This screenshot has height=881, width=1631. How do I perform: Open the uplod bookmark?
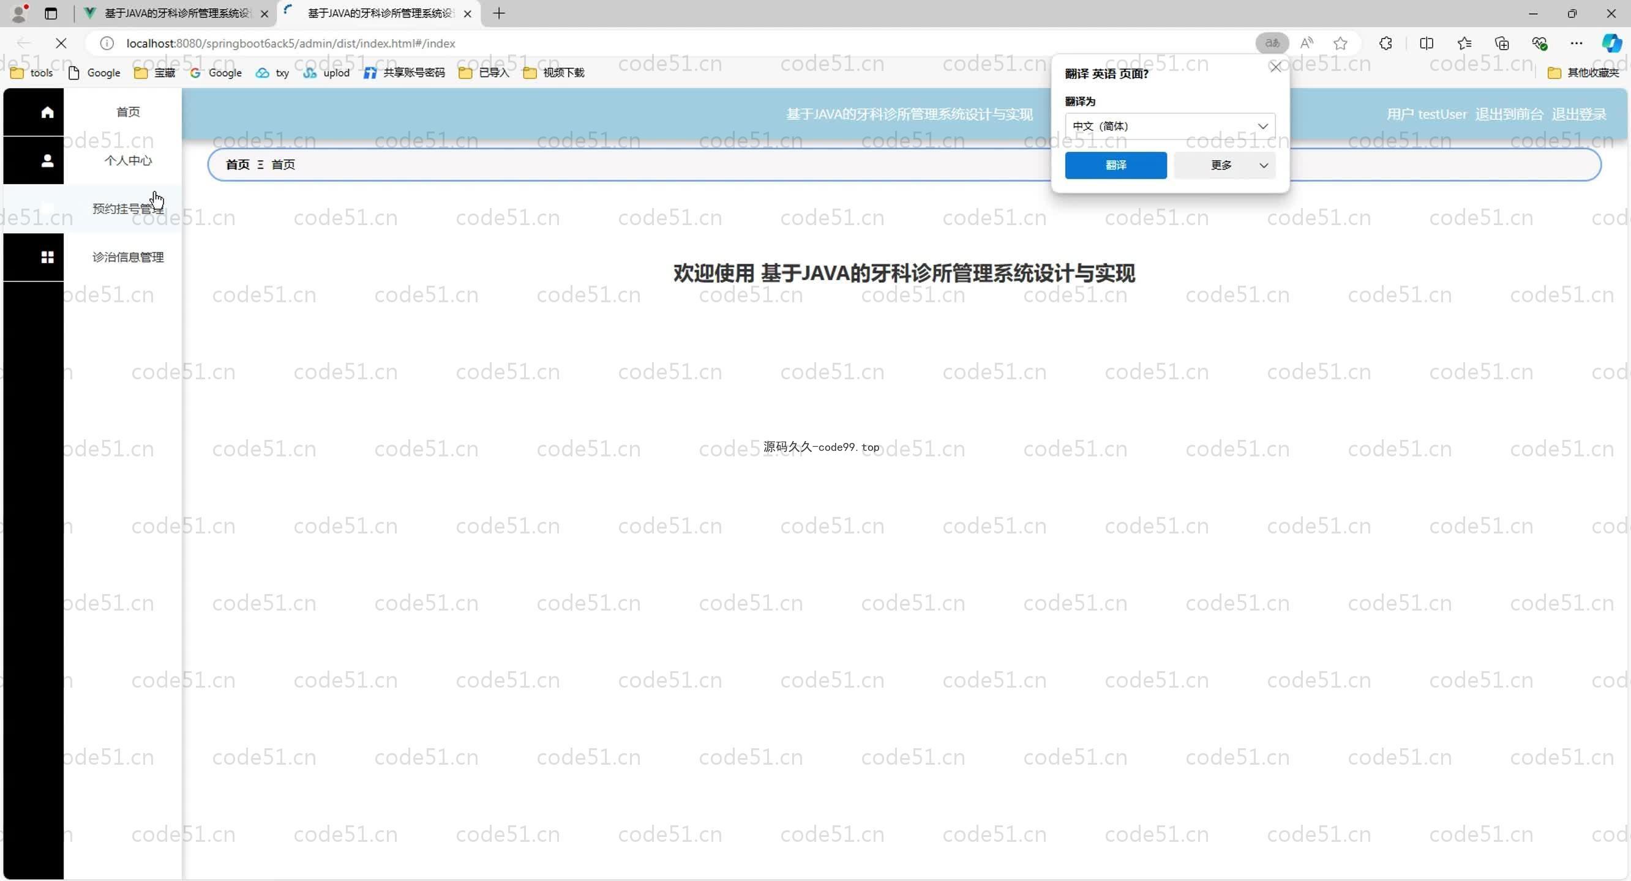(x=327, y=73)
